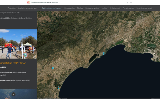
Task: Jump to the Résultats section
Action: coord(80,8)
